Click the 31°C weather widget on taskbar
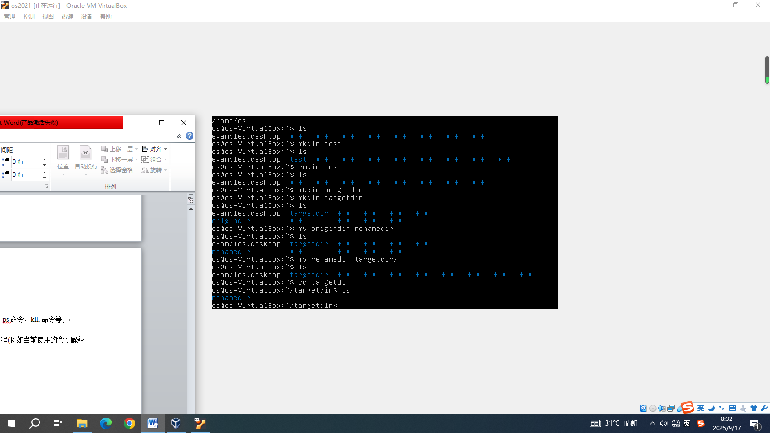The image size is (770, 433). tap(614, 423)
